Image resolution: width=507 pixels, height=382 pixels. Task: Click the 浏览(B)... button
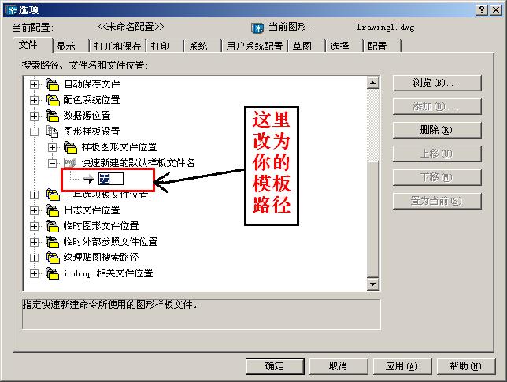[x=437, y=83]
